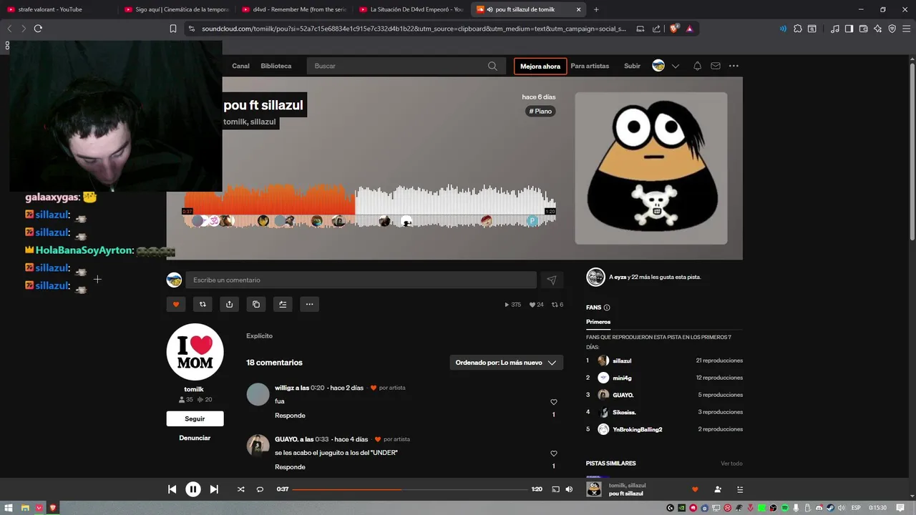Skip to the previous track

172,489
